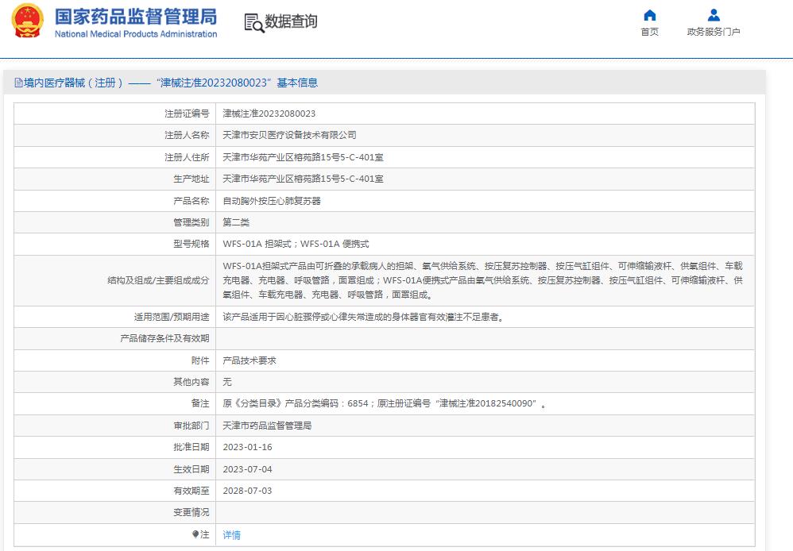The height and width of the screenshot is (551, 793).
Task: Select the 注册证编号 row label
Action: [187, 114]
